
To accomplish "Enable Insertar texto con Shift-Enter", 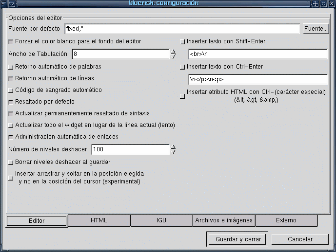I will click(x=182, y=42).
